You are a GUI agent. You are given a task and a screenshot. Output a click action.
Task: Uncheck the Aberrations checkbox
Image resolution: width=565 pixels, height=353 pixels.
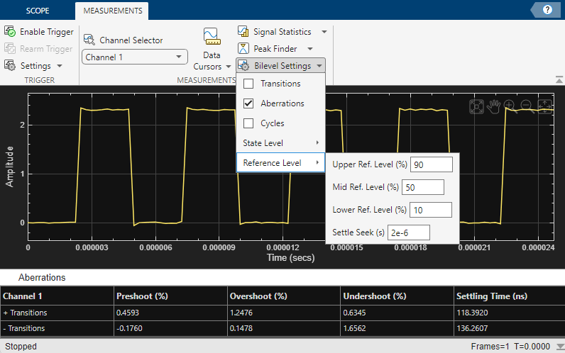coord(248,103)
